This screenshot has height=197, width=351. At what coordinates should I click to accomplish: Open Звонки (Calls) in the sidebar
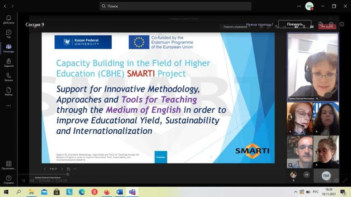point(9,77)
